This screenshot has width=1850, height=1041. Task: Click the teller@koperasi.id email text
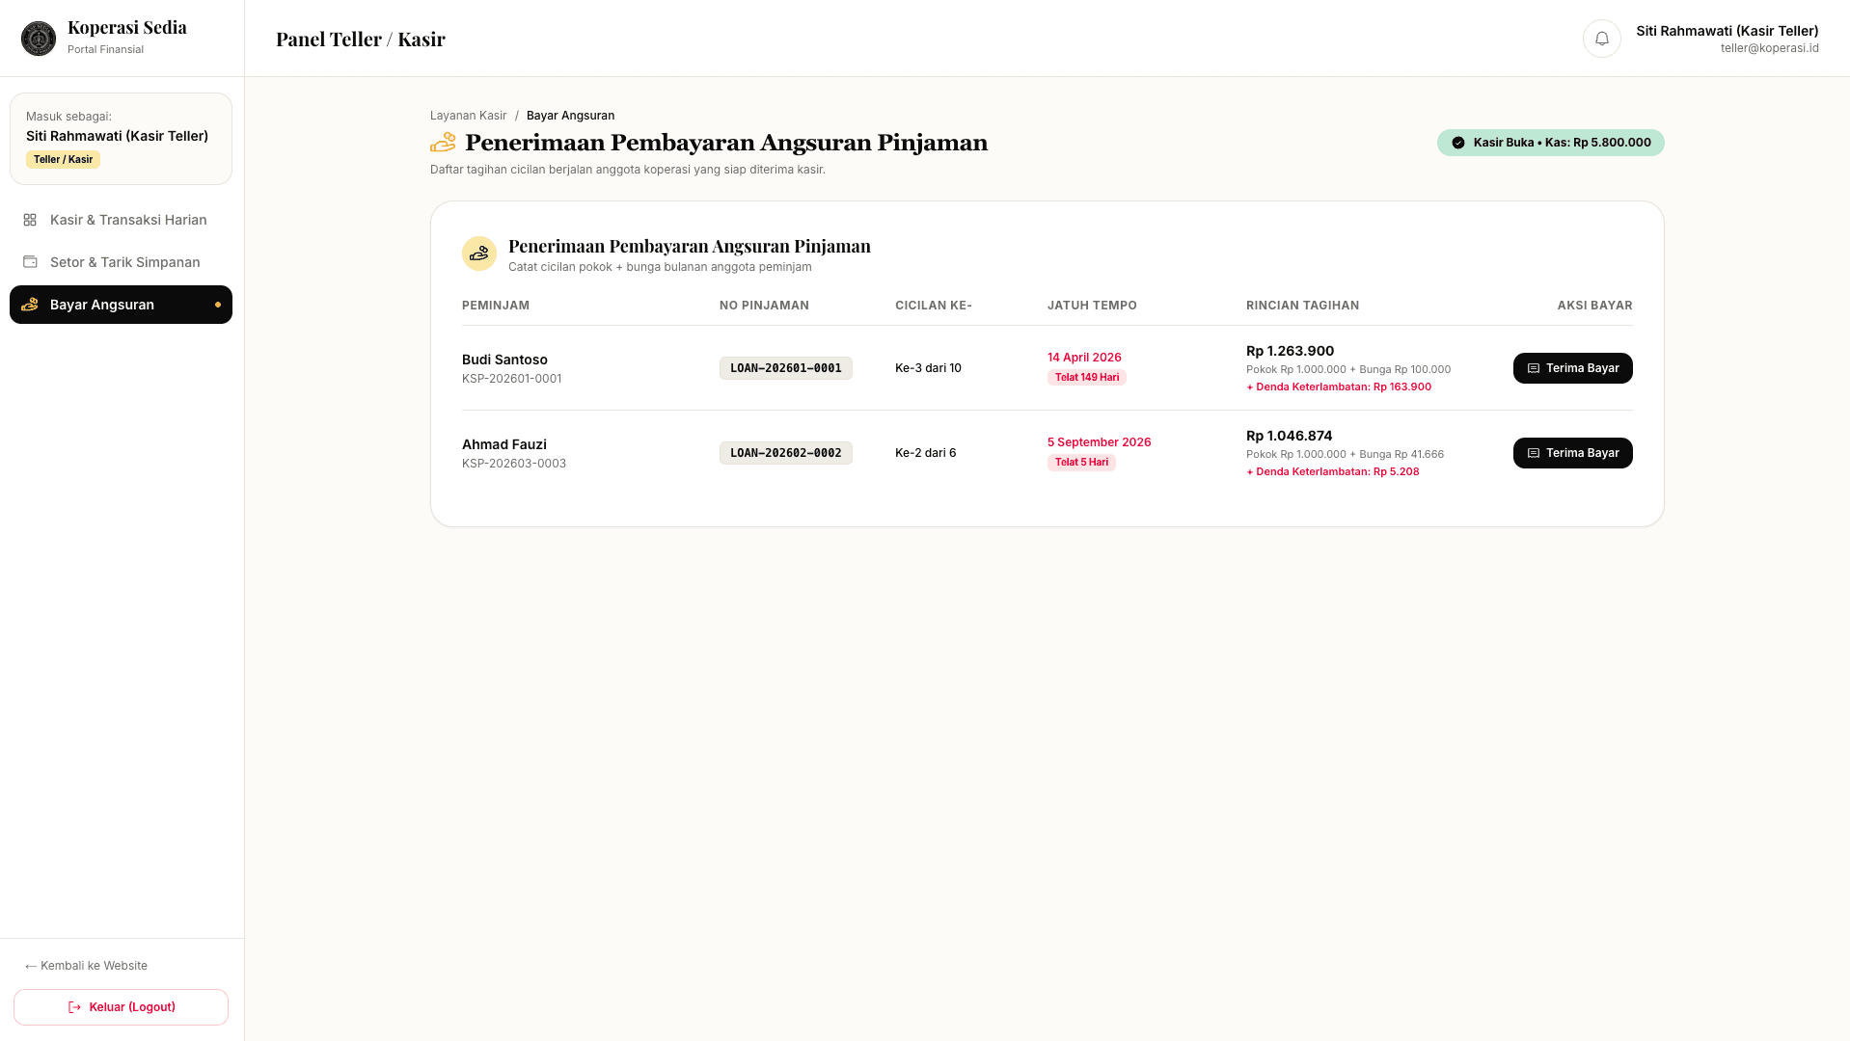point(1769,48)
